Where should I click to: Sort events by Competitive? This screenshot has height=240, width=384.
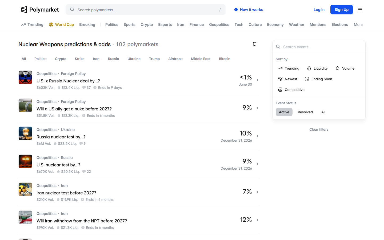(x=291, y=90)
